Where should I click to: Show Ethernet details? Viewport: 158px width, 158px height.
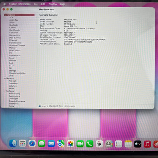pos(13,40)
